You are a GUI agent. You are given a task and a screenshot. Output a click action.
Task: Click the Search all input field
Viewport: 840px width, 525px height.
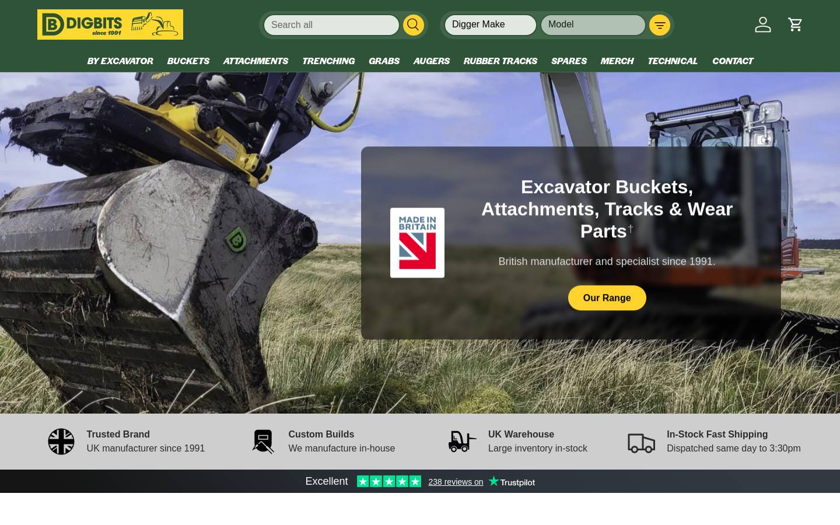pos(331,25)
